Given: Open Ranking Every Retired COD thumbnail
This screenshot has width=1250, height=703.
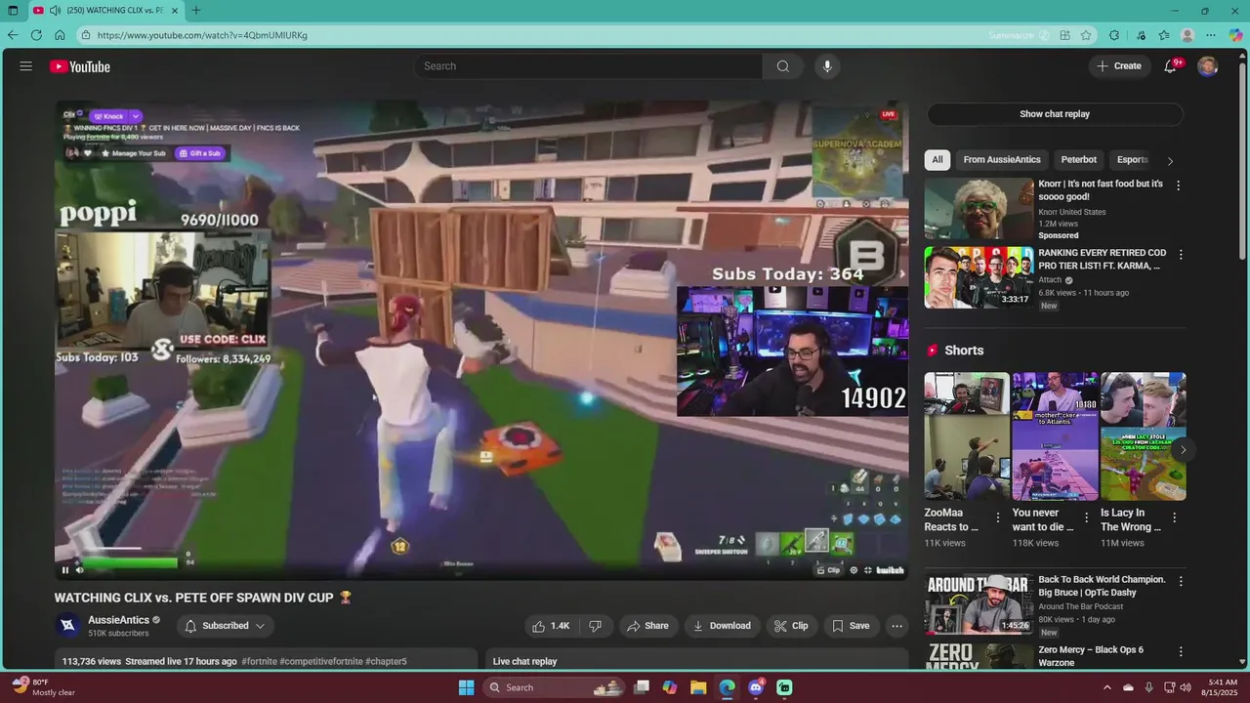Looking at the screenshot, I should point(979,277).
